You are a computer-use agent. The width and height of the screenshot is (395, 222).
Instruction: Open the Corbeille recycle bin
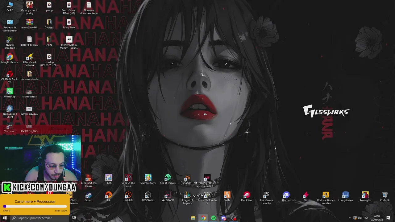coord(385,197)
